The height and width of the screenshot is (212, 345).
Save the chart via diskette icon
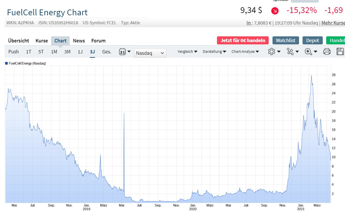point(340,52)
